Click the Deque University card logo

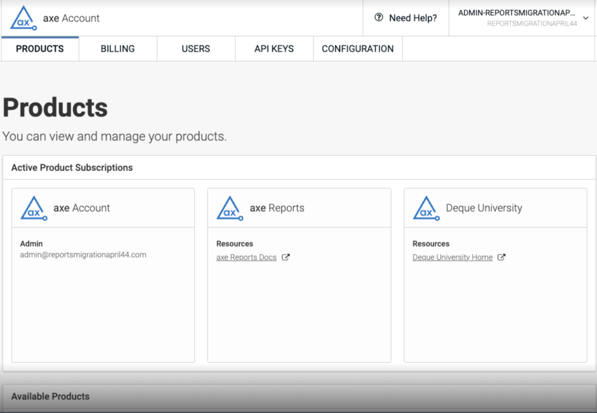(426, 208)
